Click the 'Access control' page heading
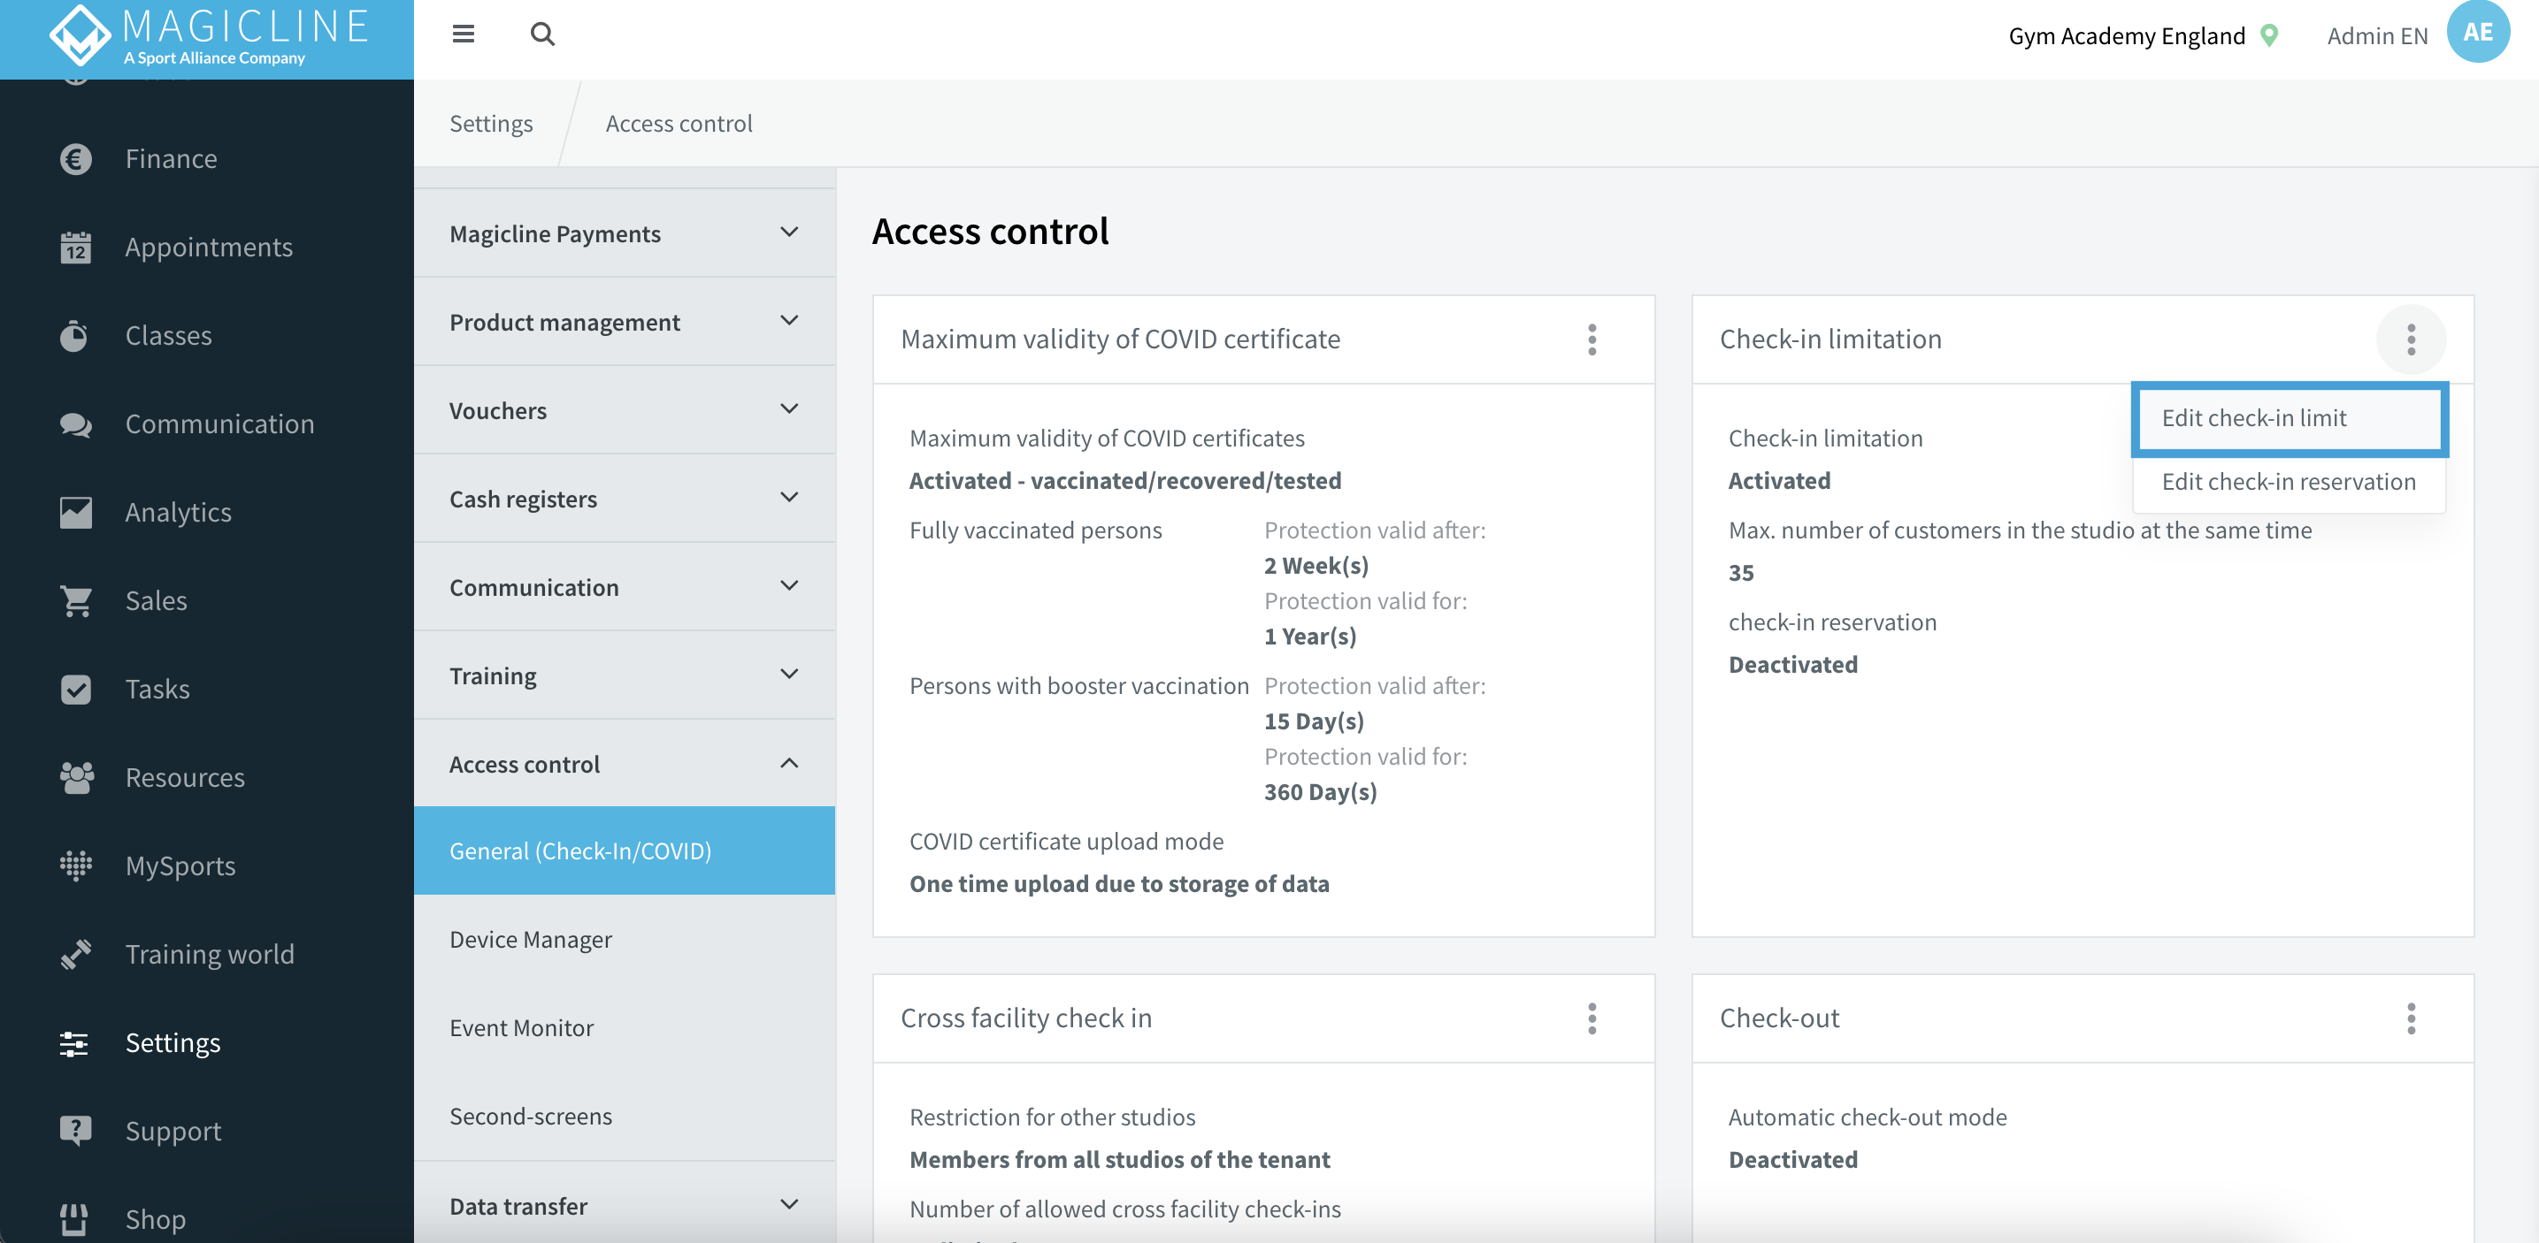This screenshot has width=2539, height=1243. point(990,232)
